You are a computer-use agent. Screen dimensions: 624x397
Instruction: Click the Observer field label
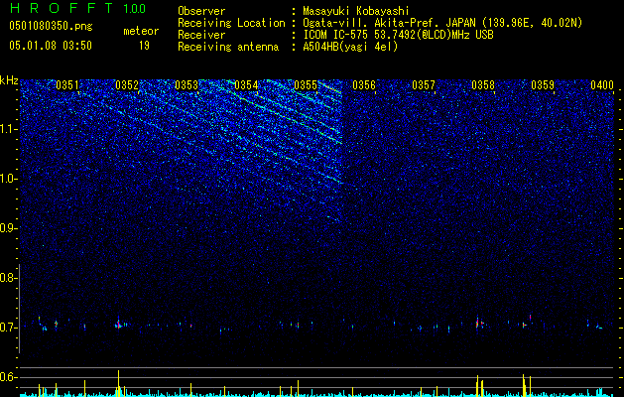(201, 11)
